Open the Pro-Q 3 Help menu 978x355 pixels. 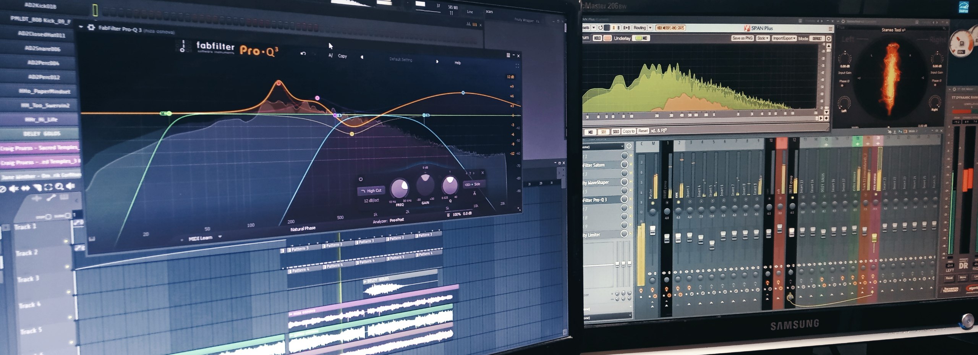click(x=458, y=63)
